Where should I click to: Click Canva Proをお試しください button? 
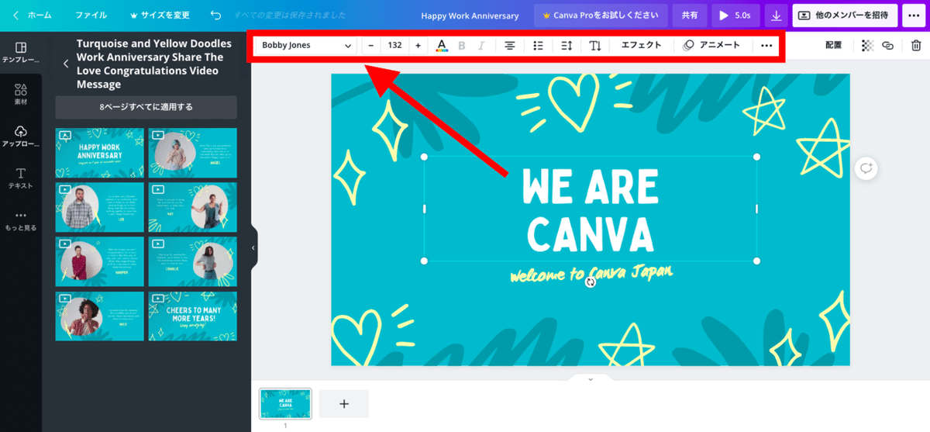601,16
